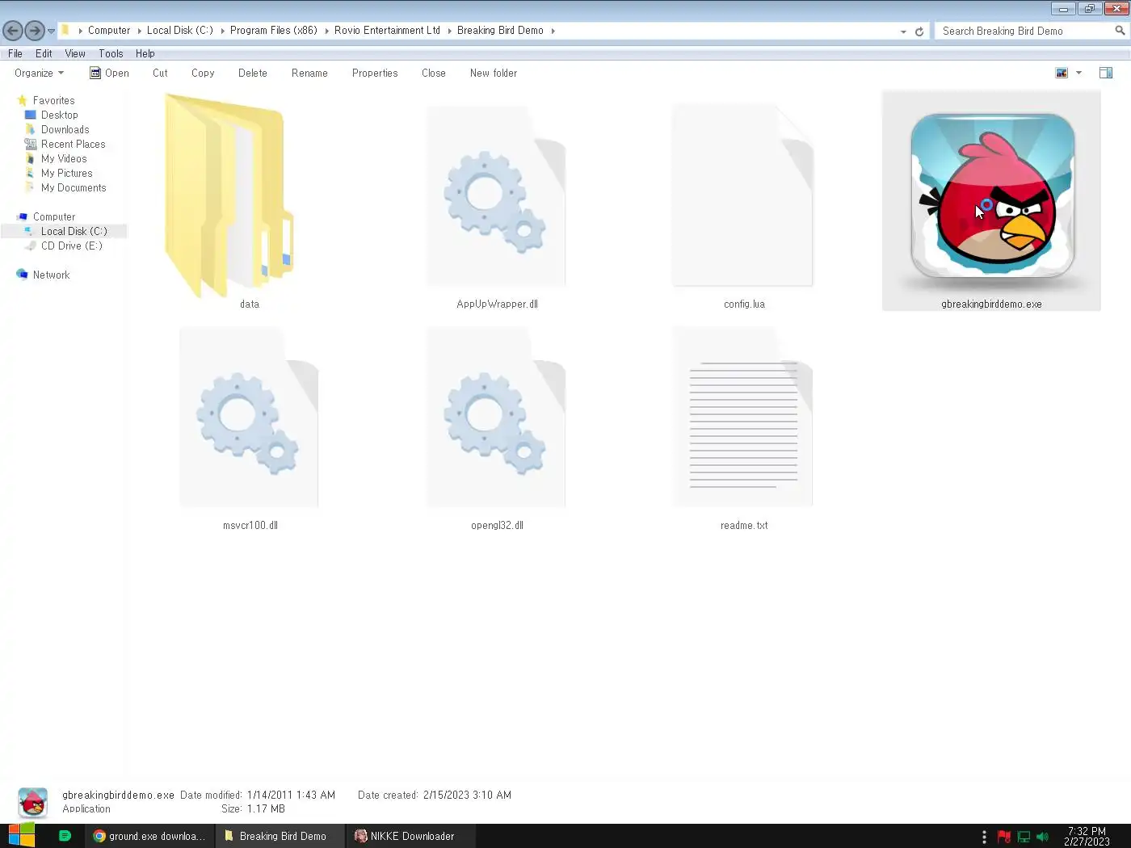Open the green chat app in taskbar
Screen dimensions: 1131x848
[65, 836]
